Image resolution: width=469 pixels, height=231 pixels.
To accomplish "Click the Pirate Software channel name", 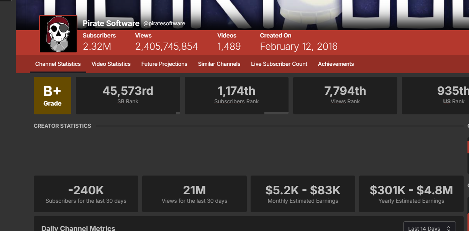I will pos(111,23).
